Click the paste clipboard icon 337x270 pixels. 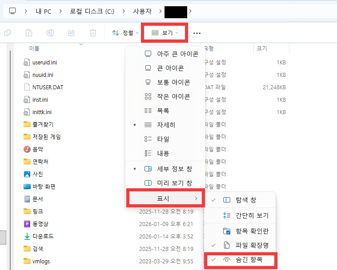coord(29,33)
